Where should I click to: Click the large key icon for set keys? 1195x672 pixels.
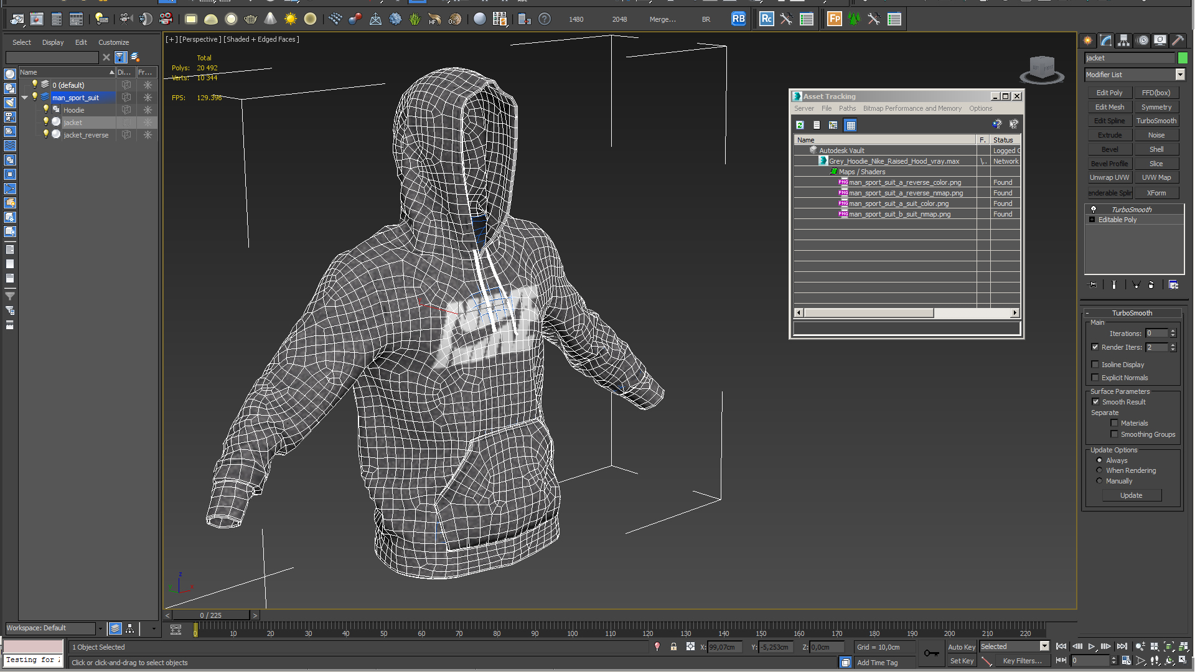click(x=931, y=653)
